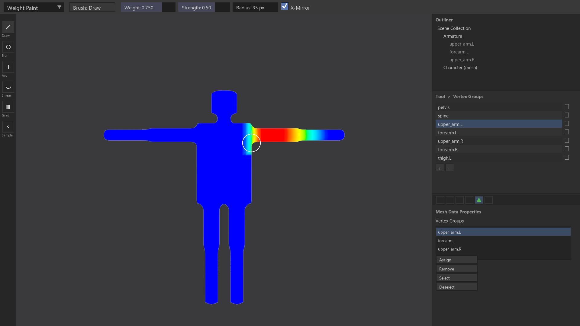This screenshot has width=580, height=326.
Task: Select forearm.L in Mesh Data Vertex Groups
Action: (x=503, y=241)
